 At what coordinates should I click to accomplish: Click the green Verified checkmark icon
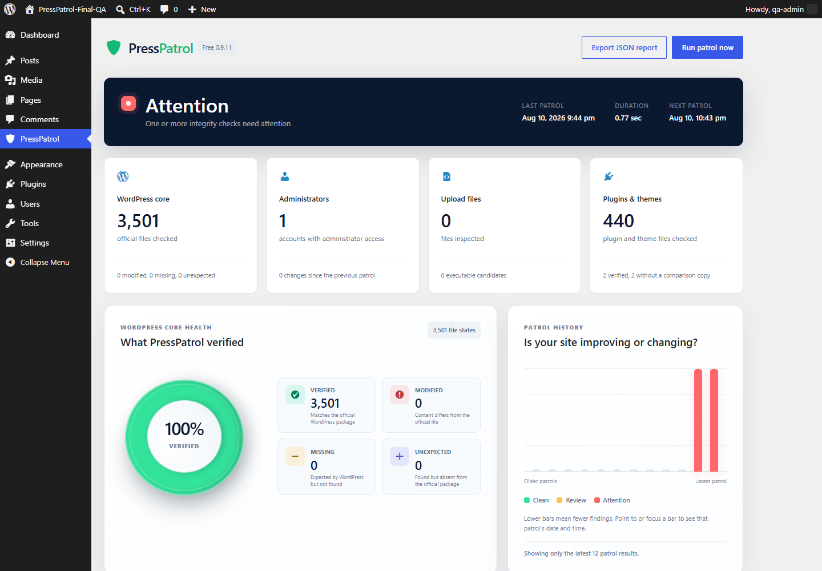295,395
